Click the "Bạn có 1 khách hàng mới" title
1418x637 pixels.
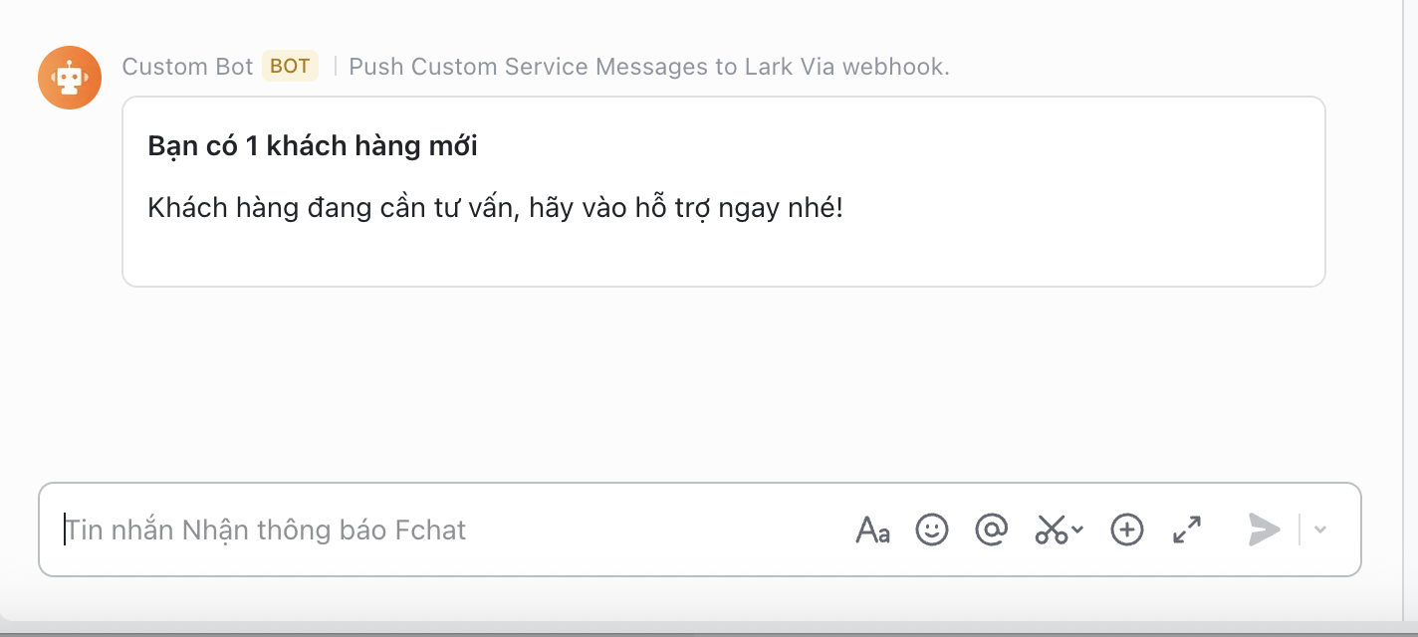[313, 146]
